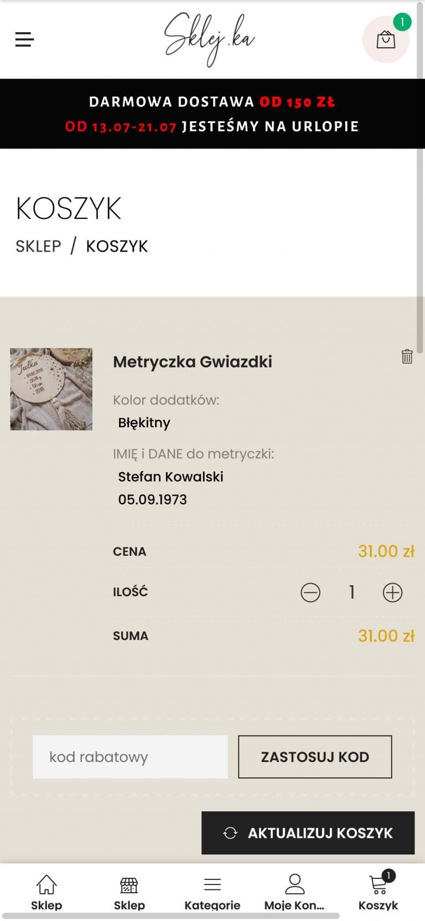425x921 pixels.
Task: Open Koszyk cart in the bottom navigation
Action: [378, 891]
